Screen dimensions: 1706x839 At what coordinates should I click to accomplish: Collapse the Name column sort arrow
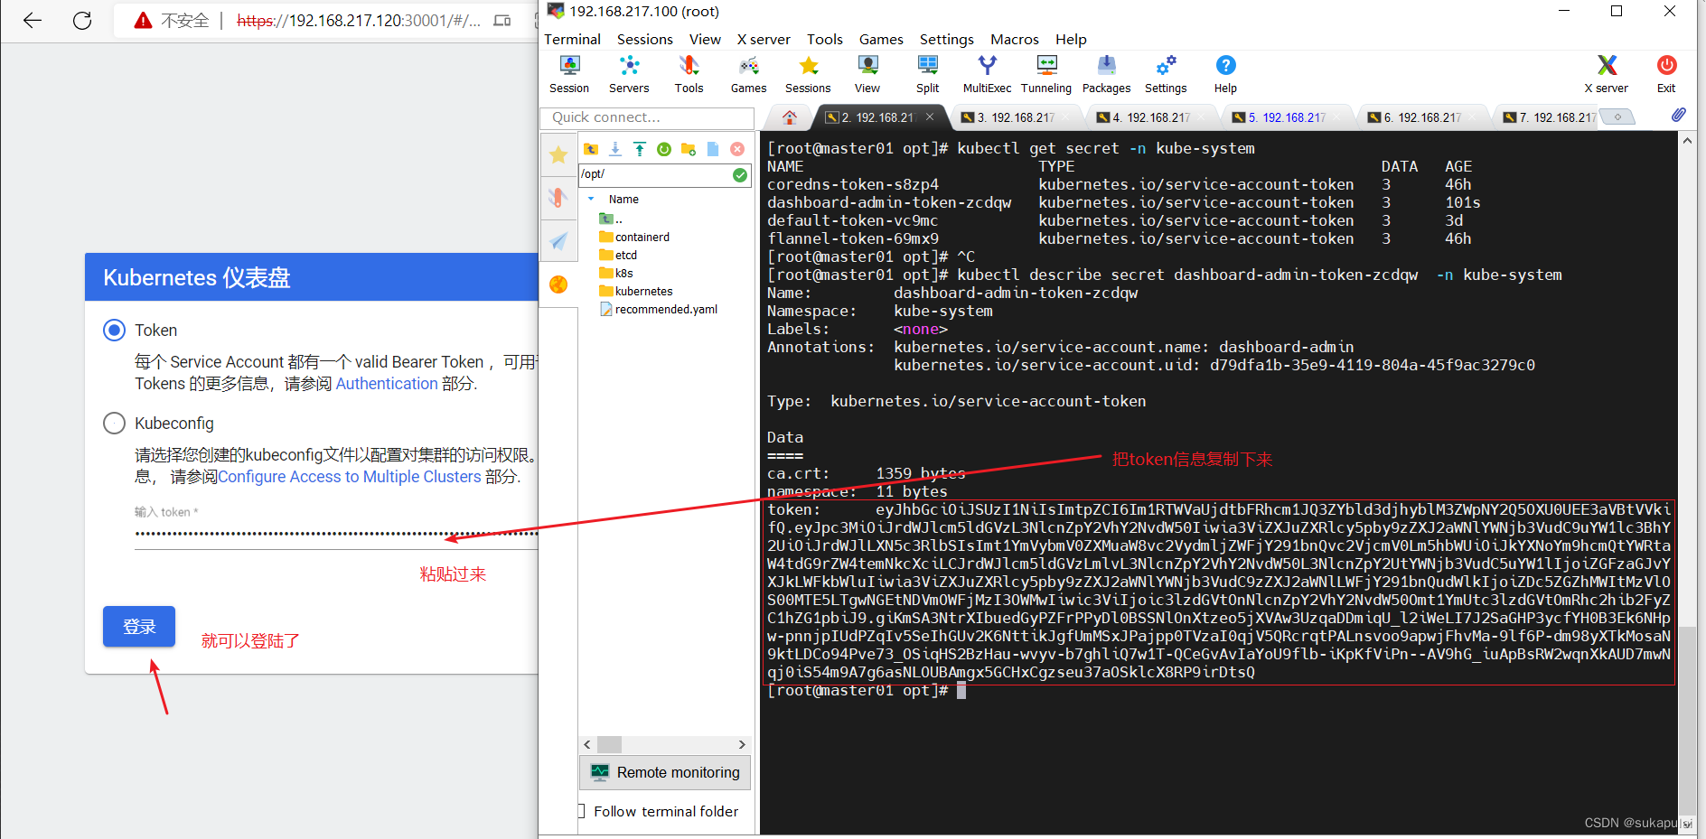[591, 199]
